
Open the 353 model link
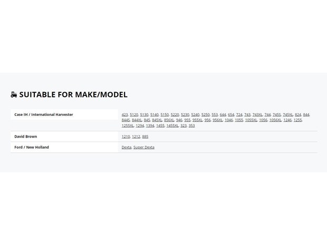[x=191, y=125]
